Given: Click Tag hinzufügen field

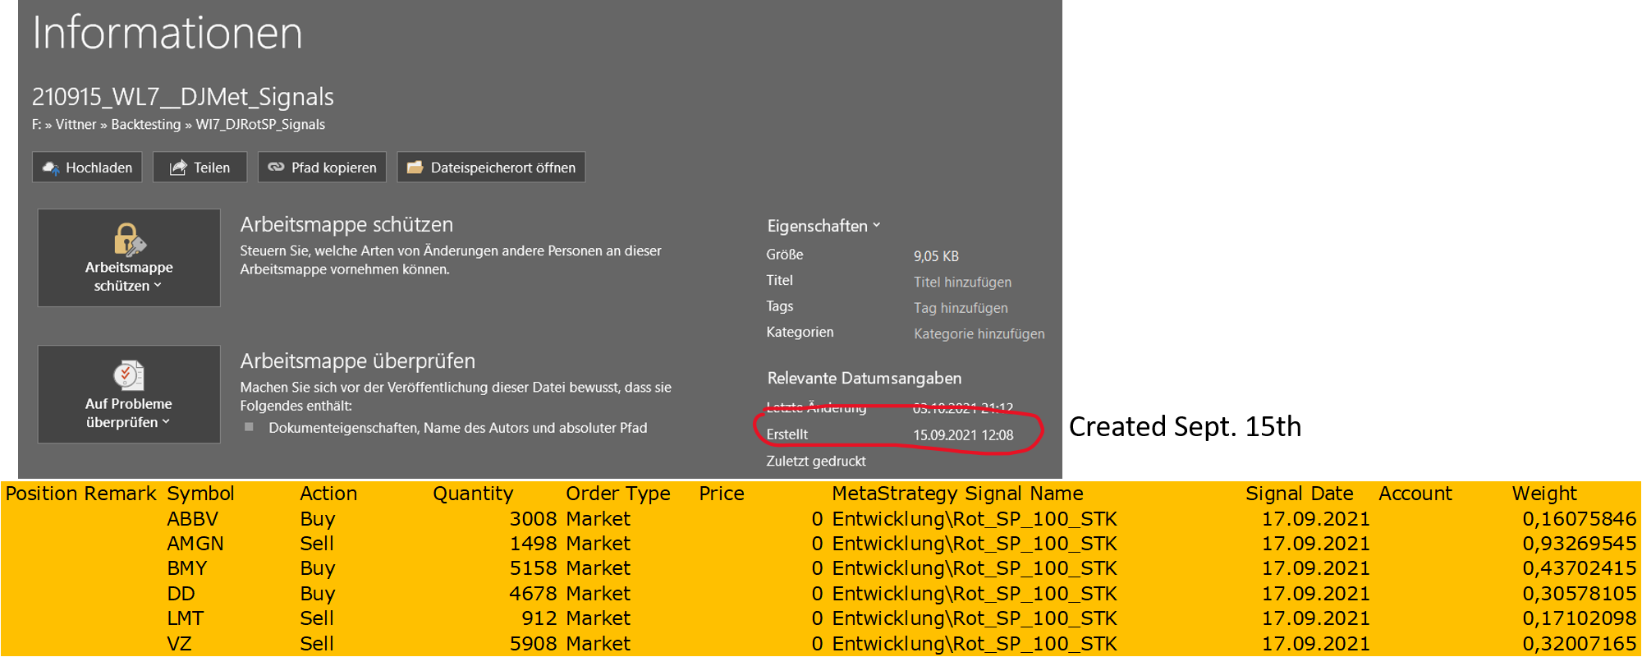Looking at the screenshot, I should tap(961, 308).
